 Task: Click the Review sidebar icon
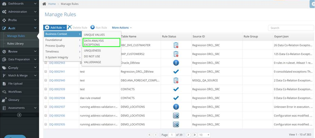pos(4,52)
